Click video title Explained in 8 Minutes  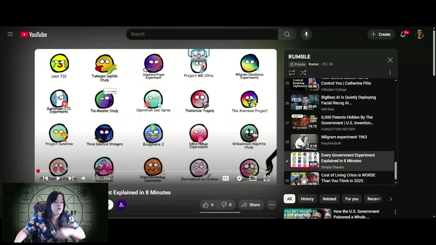(x=140, y=193)
